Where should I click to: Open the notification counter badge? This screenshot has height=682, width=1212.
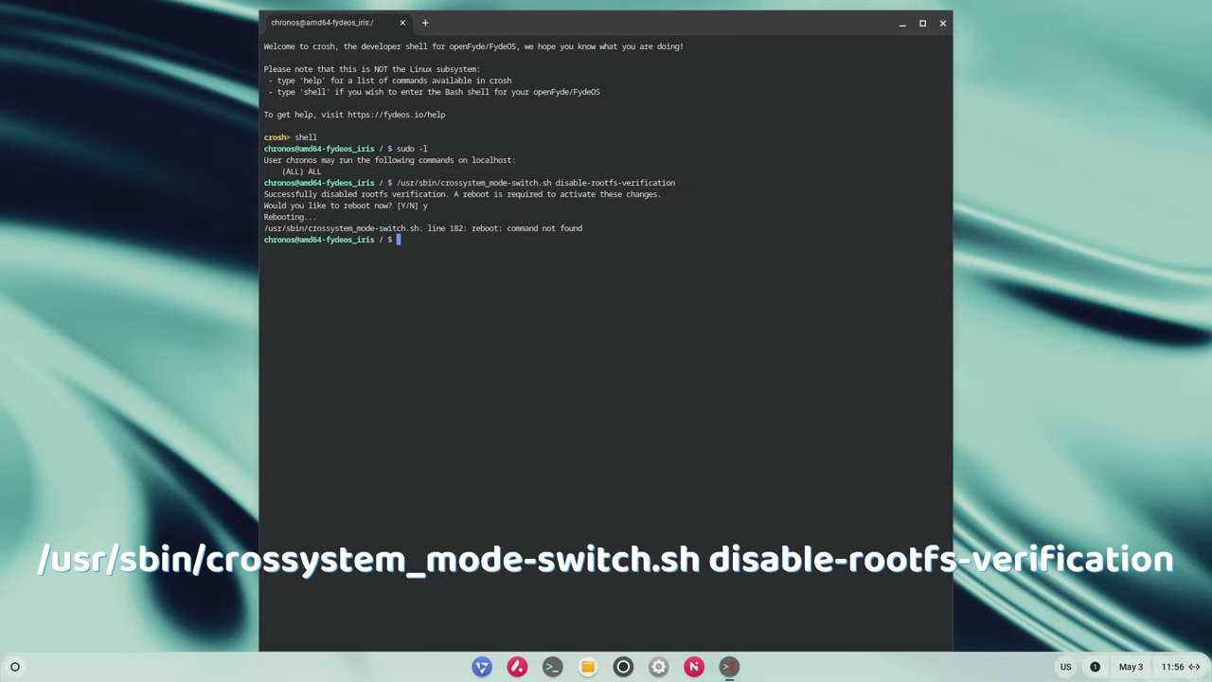[1095, 667]
